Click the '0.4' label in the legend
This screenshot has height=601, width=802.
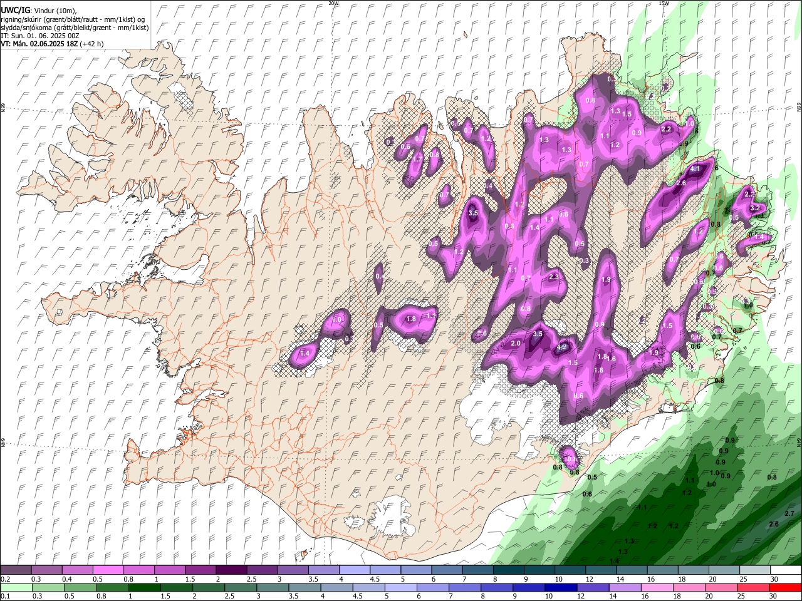(x=67, y=579)
